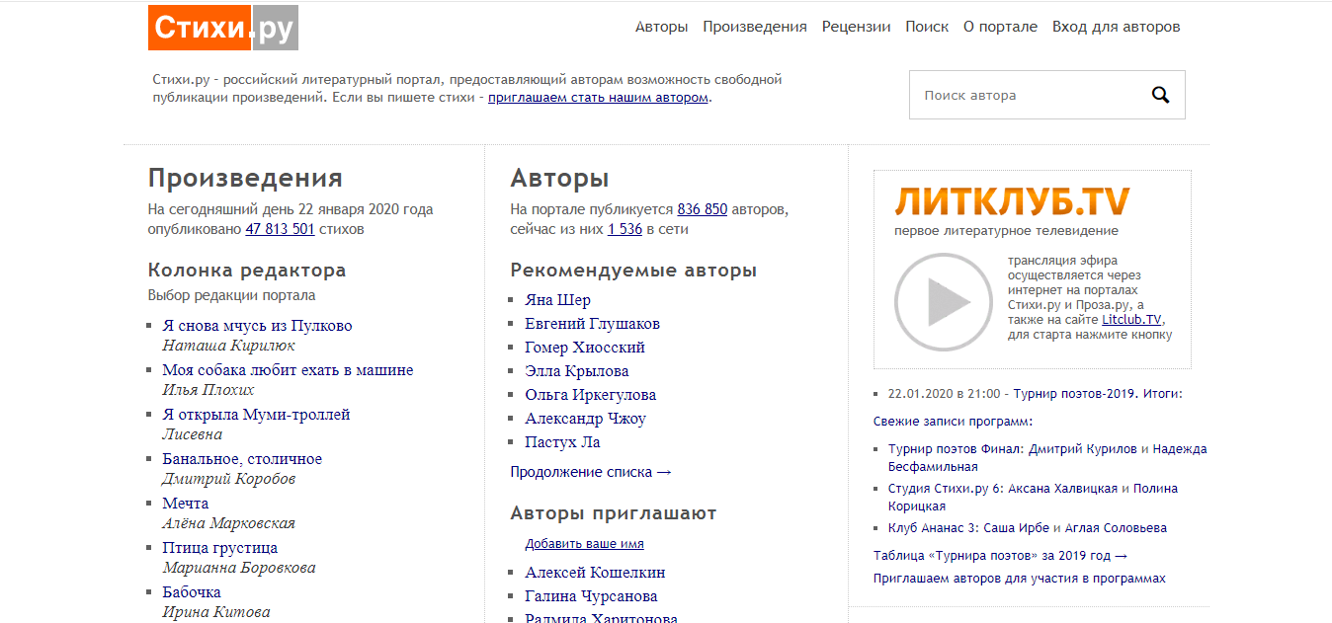Click author name Илья Плохих
This screenshot has width=1332, height=623.
[x=208, y=390]
